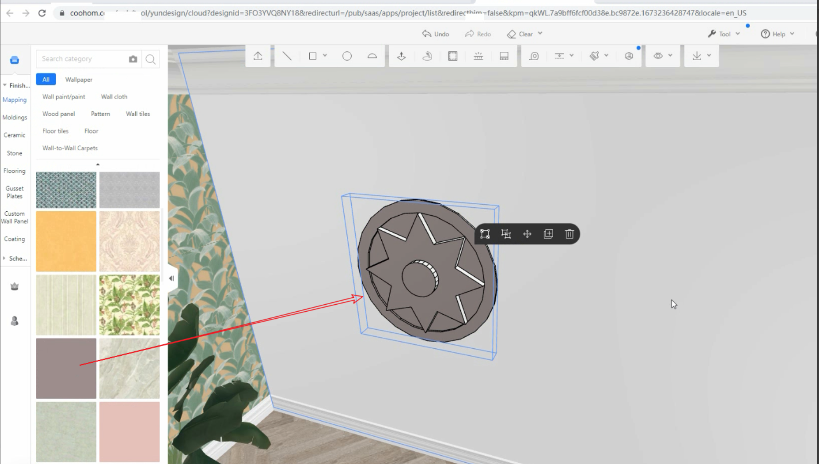Select the straight line drawing tool

[x=287, y=56]
